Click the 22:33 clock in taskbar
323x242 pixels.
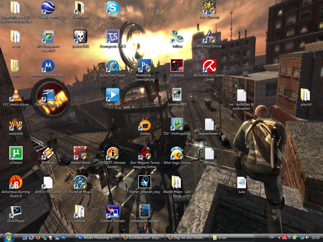coord(315,238)
